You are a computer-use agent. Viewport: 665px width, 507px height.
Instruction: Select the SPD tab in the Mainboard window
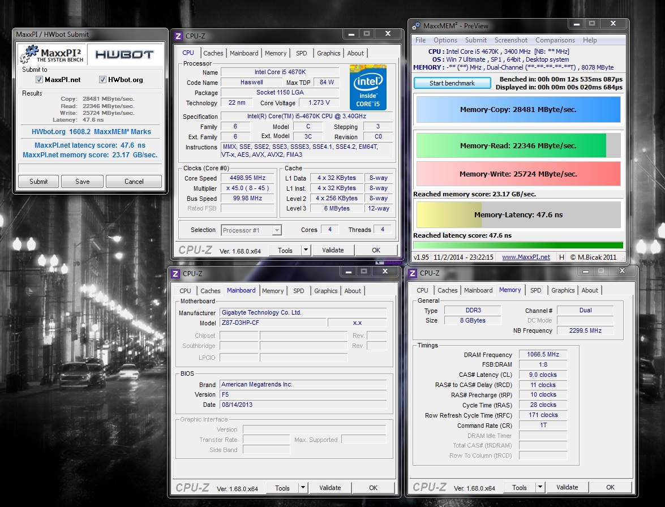pos(299,291)
